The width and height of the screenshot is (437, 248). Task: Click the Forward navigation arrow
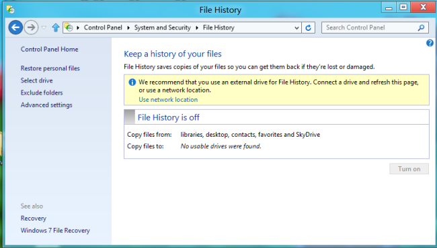(31, 27)
